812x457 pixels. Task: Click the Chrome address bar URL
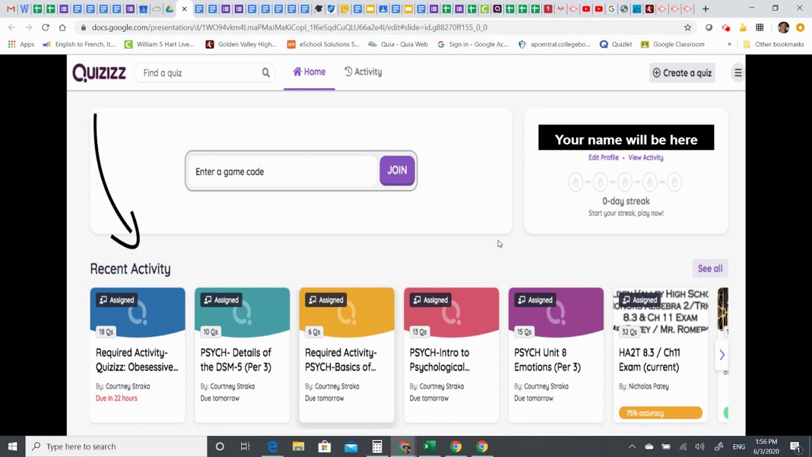click(289, 27)
